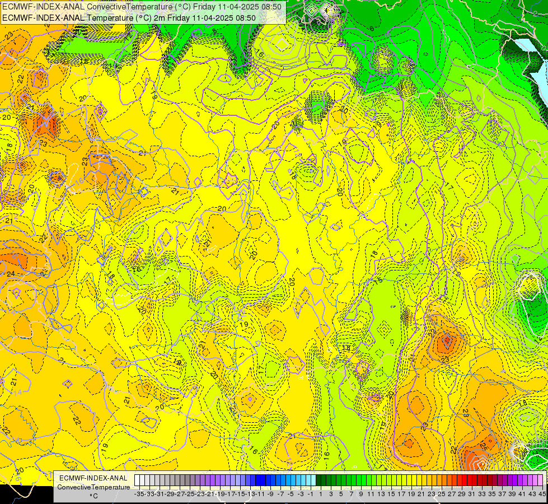Screen dimensions: 548x504
Task: Click legend value -35
Action: tap(139, 494)
